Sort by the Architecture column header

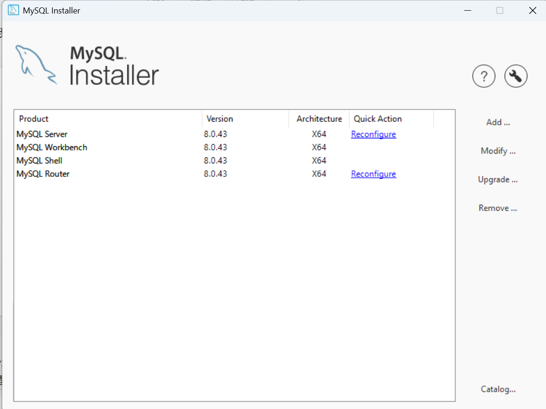(319, 119)
